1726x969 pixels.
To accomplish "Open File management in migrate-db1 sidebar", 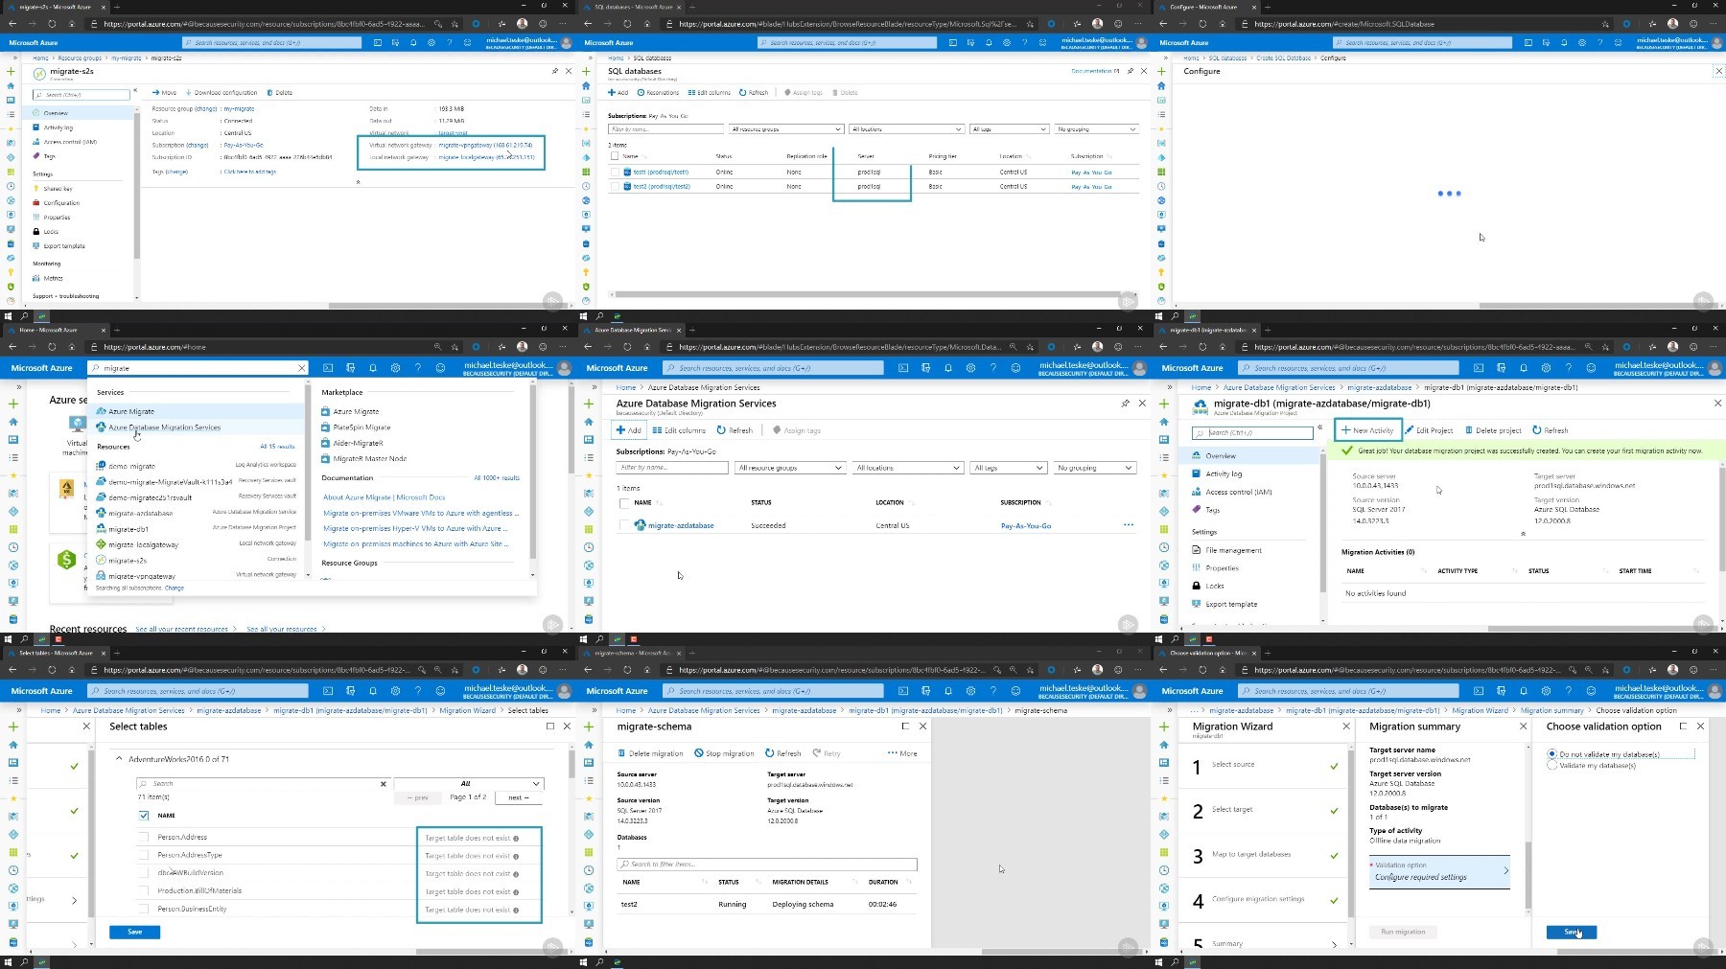I will click(x=1233, y=550).
